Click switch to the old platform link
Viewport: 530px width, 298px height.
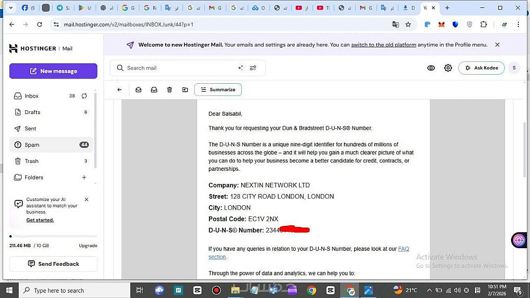point(383,45)
